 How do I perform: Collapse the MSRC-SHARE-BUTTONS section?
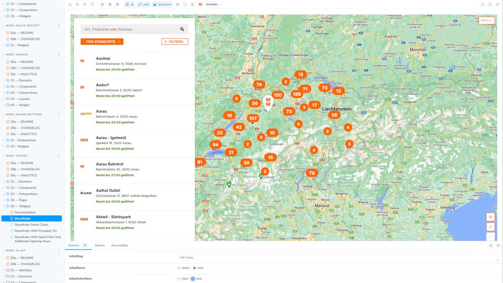24,114
